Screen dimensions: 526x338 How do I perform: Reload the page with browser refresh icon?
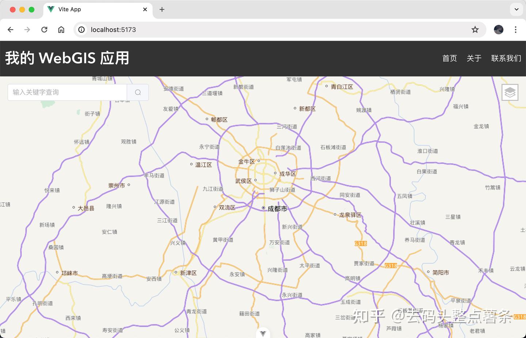coord(44,30)
